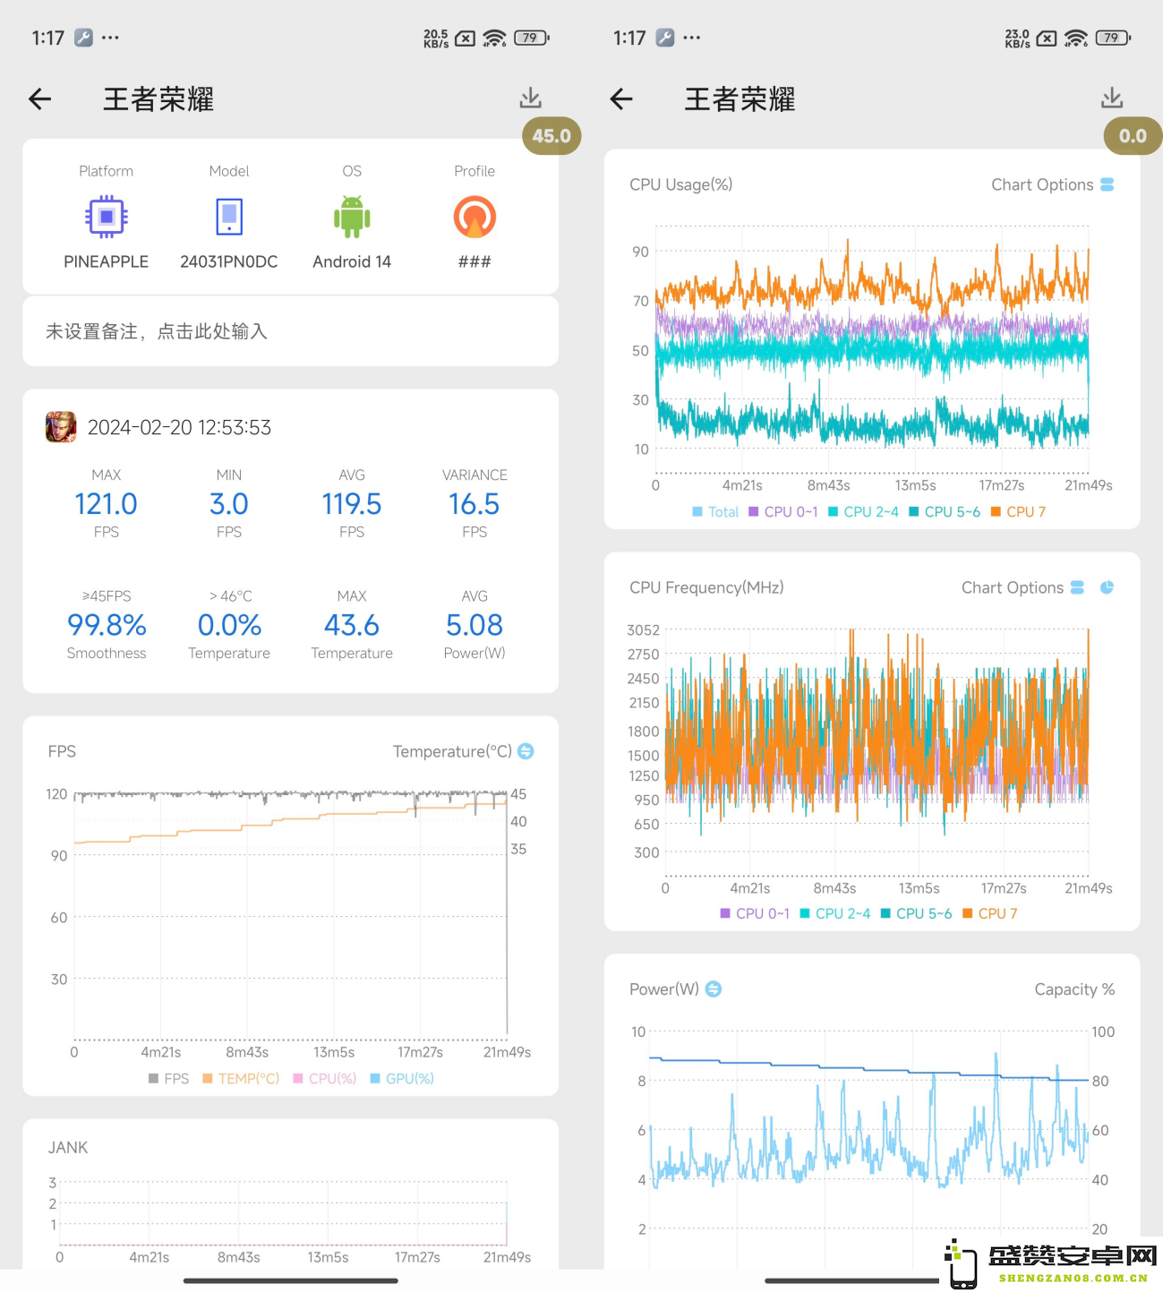Screen dimensions: 1163x1292
Task: Toggle the Power(W) switch icon
Action: pos(714,989)
